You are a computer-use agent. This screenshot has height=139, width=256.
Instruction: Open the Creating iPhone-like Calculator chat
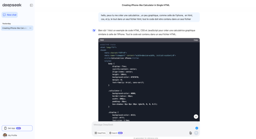15,28
